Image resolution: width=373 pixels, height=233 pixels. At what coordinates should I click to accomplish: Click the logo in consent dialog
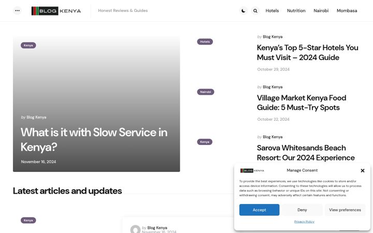click(252, 170)
